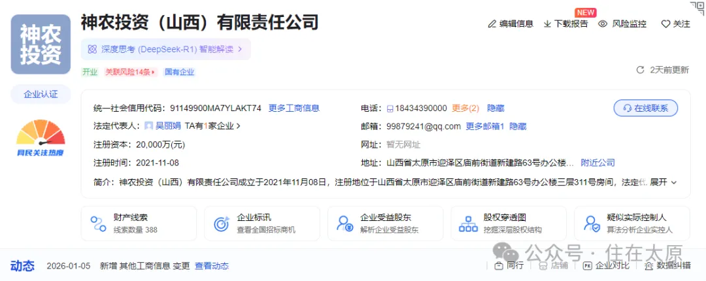Viewport: 706px width, 281px height.
Task: Open the 股权穿透图 structure icon
Action: pos(468,223)
